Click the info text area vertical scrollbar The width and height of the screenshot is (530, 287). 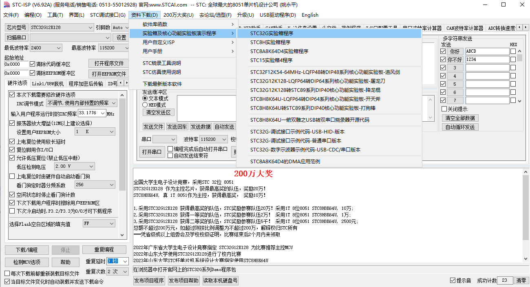(526, 216)
